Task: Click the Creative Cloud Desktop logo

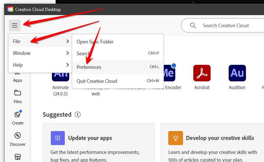Action: (x=10, y=9)
